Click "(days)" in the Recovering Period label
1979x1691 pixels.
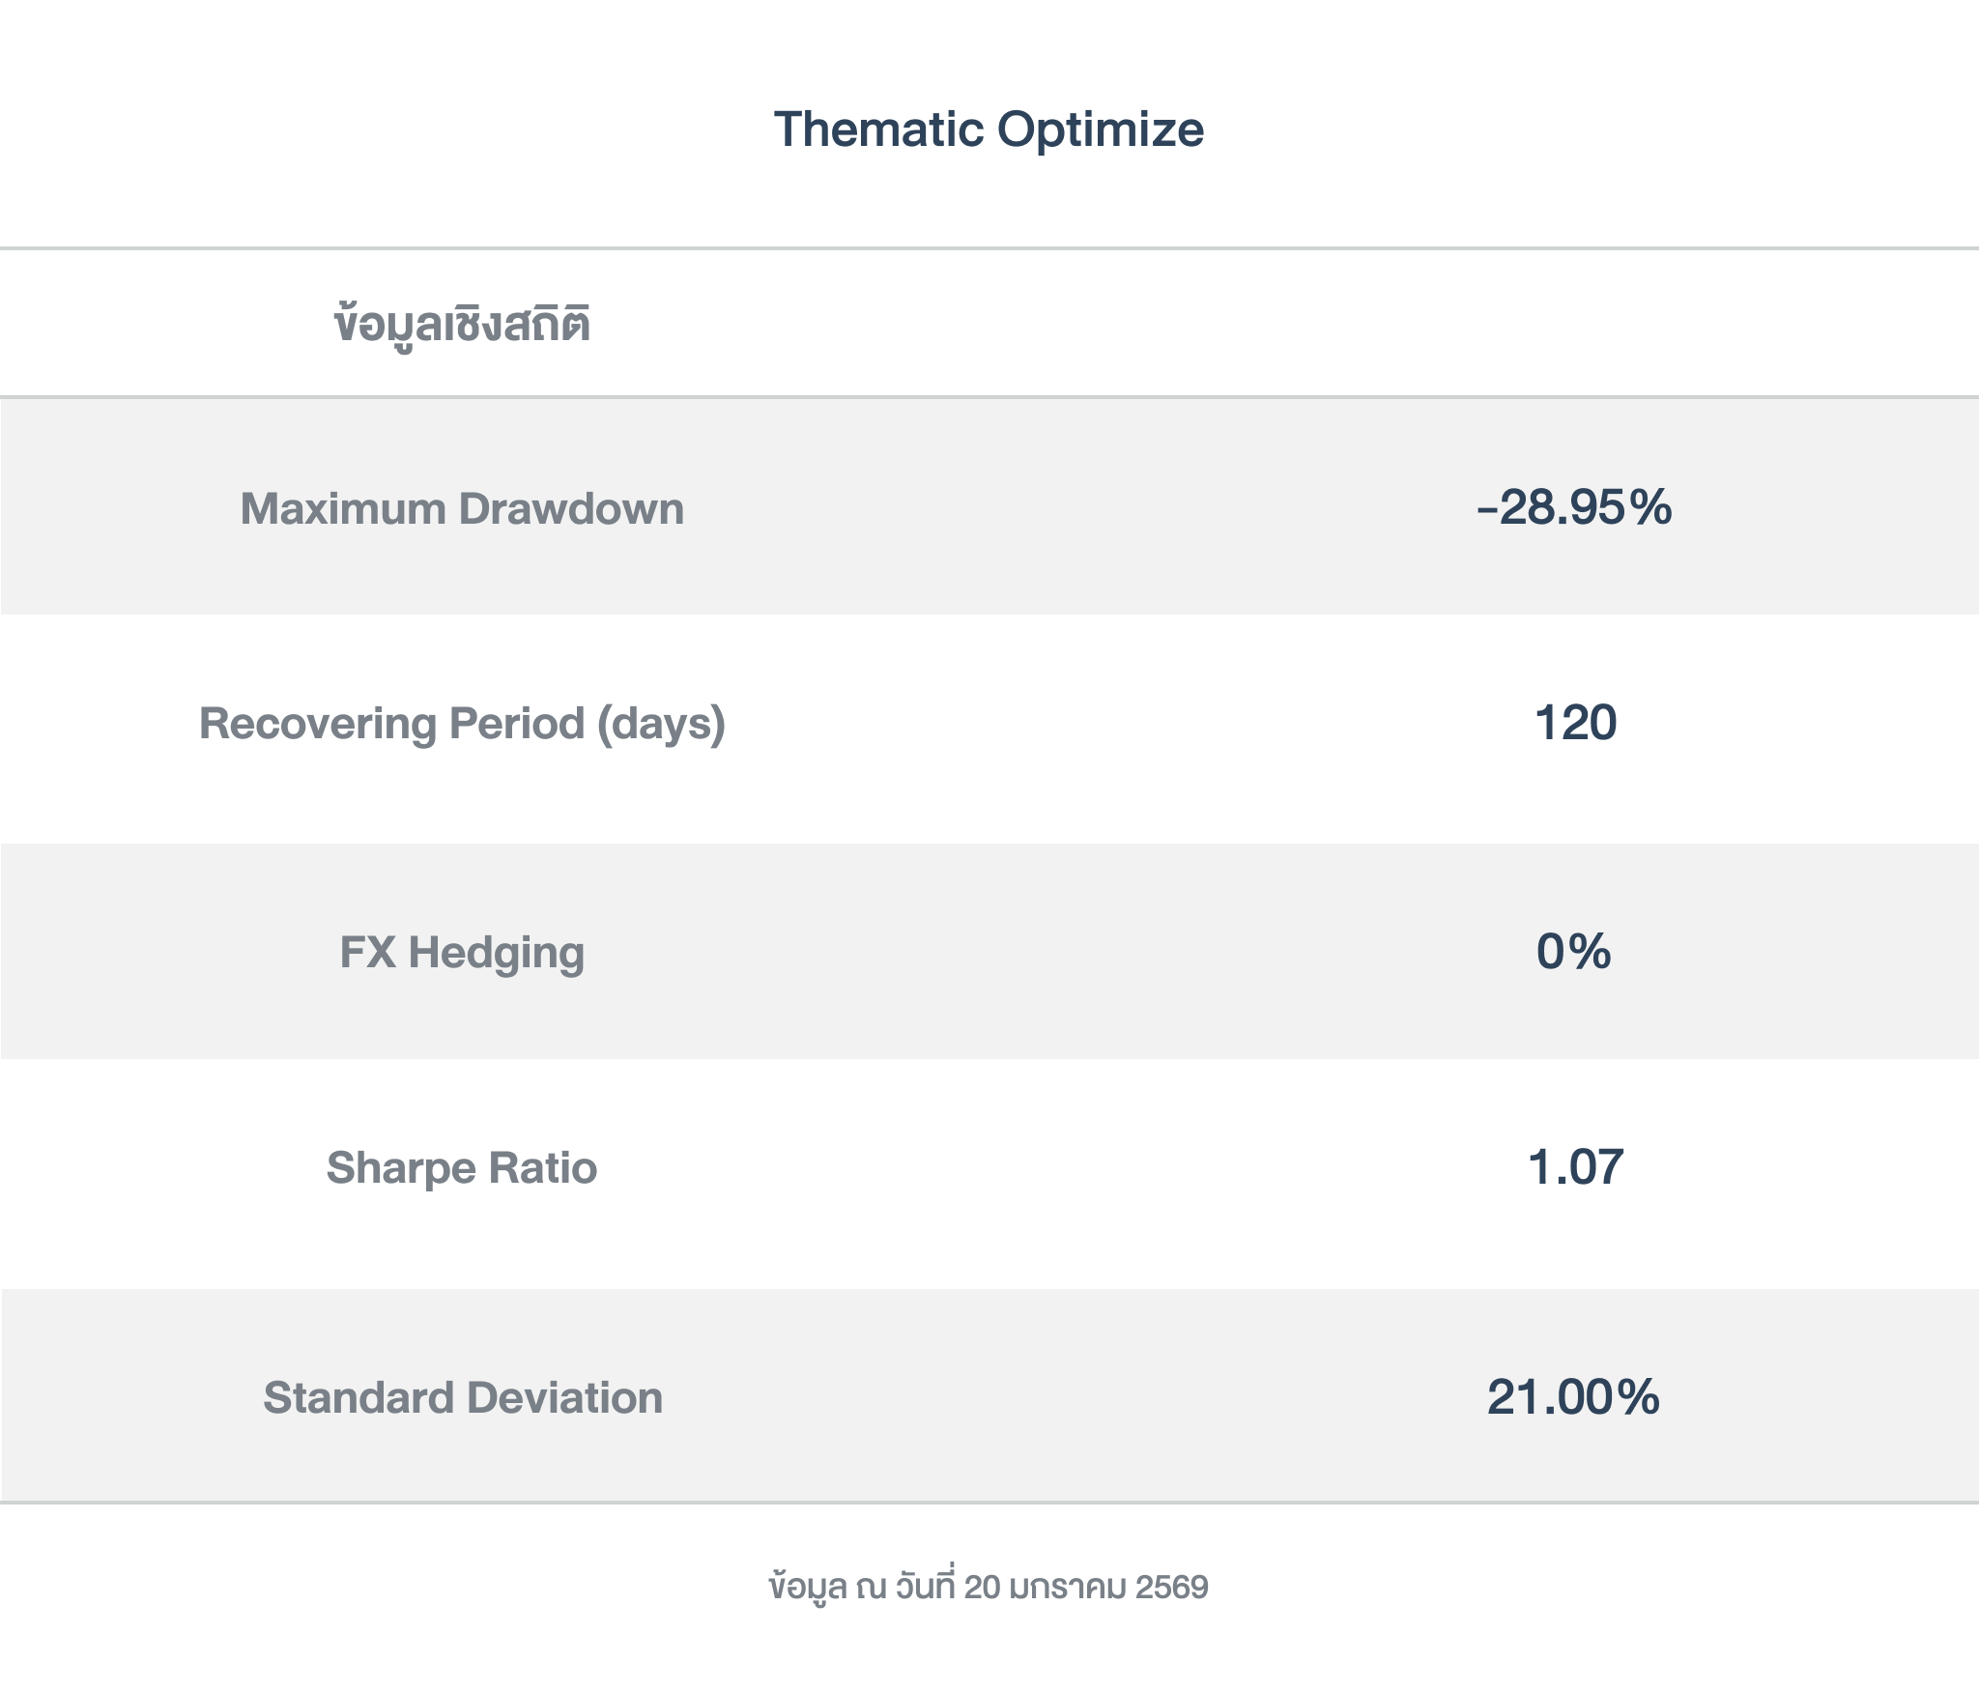click(x=661, y=724)
